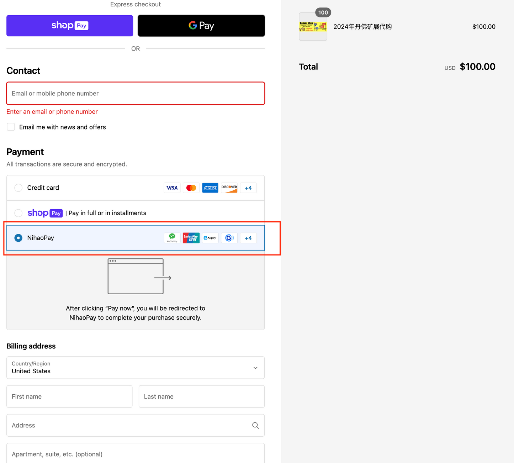Show the +4 more methods in NihaoPay row
Viewport: 514px width, 463px height.
[x=248, y=238]
